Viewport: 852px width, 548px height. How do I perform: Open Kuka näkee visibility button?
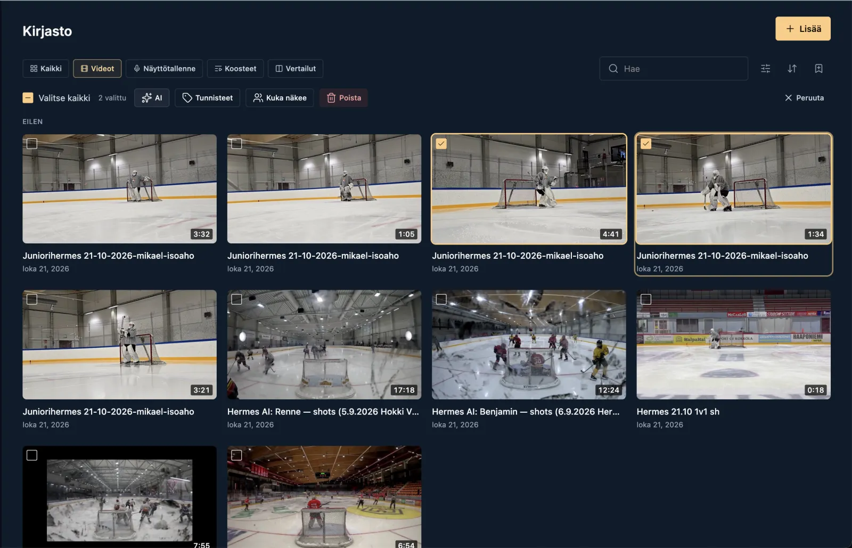[x=280, y=98]
